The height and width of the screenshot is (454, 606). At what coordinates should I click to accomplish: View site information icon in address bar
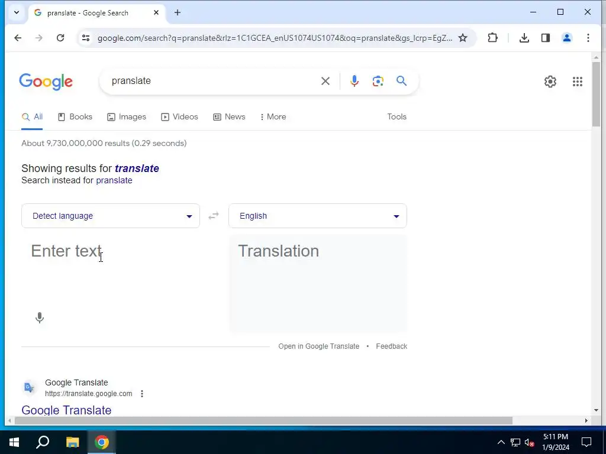[x=86, y=38]
